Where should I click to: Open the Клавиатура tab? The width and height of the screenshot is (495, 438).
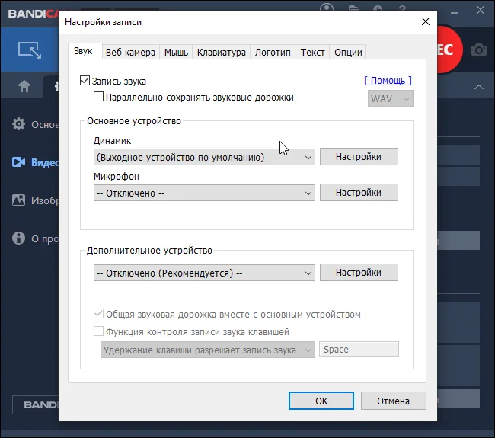(x=222, y=52)
